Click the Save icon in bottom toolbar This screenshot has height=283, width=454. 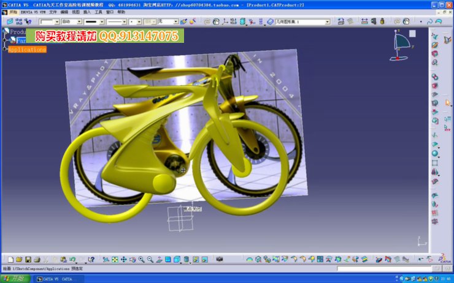[28, 260]
